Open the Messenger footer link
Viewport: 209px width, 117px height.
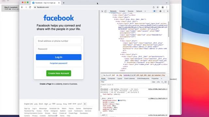point(43,109)
